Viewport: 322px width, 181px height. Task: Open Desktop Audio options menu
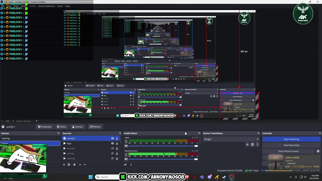(x=126, y=155)
